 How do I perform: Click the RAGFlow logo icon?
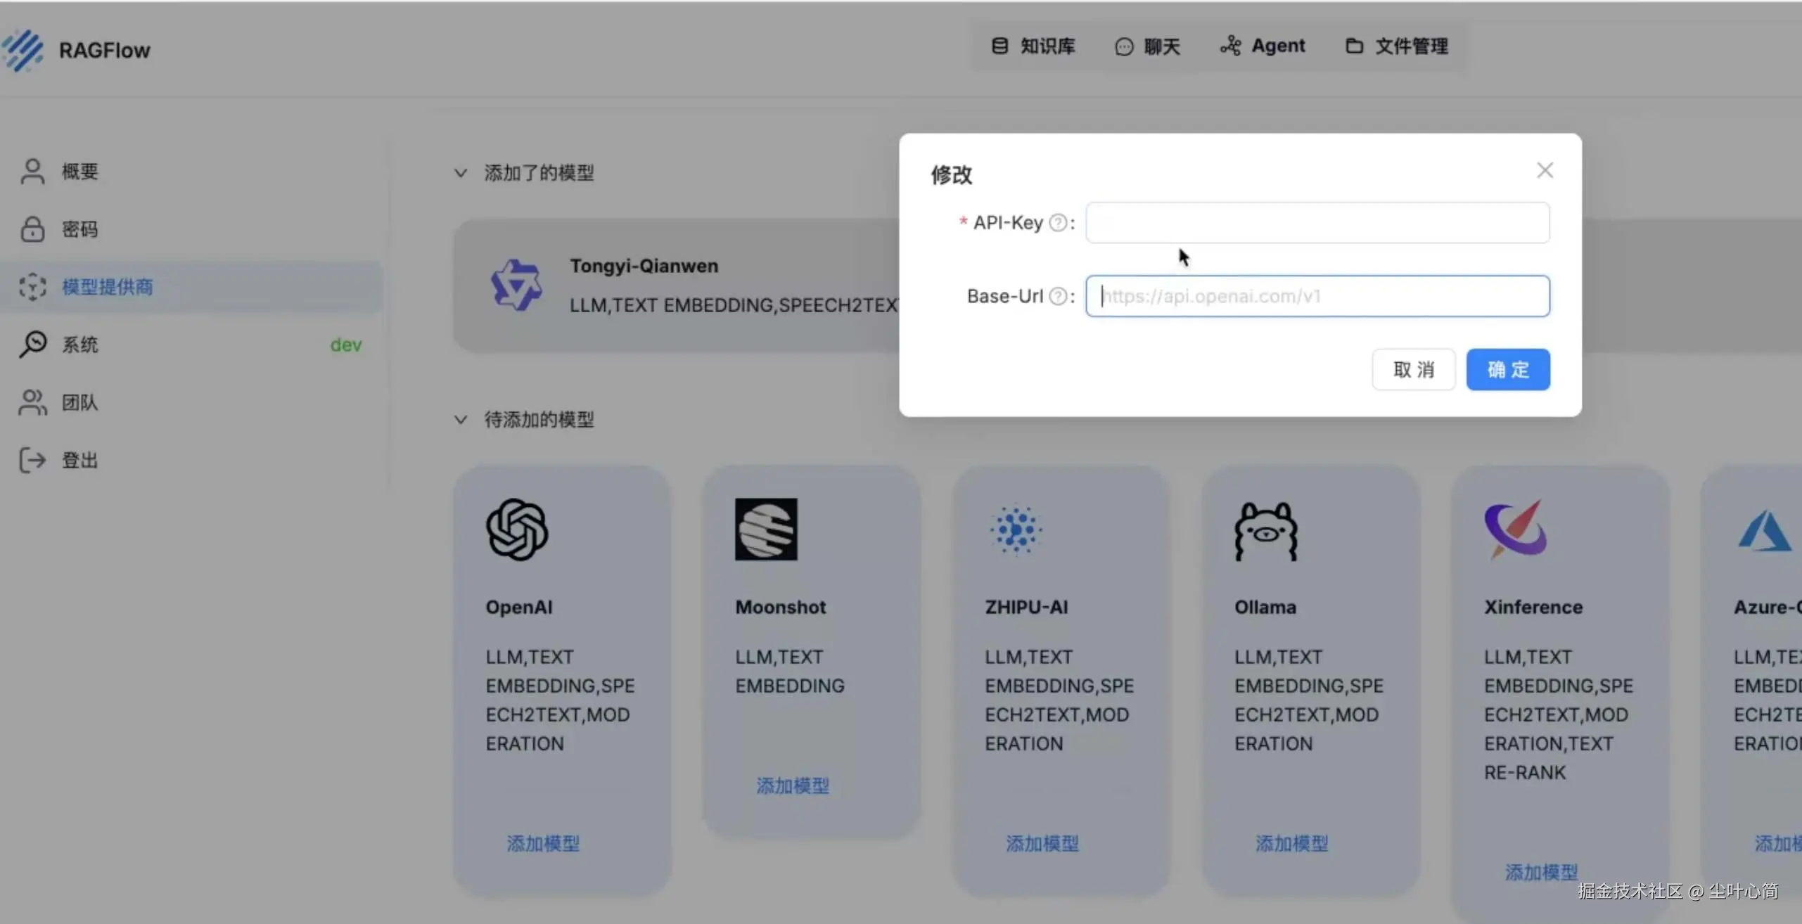click(x=23, y=50)
